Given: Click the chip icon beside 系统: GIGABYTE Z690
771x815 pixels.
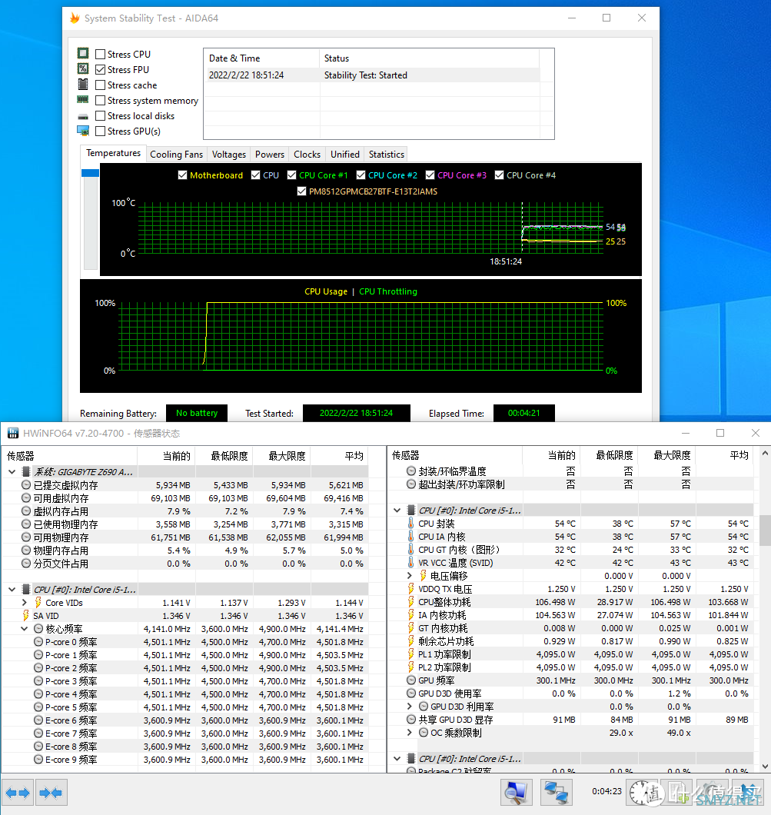Looking at the screenshot, I should pyautogui.click(x=26, y=471).
